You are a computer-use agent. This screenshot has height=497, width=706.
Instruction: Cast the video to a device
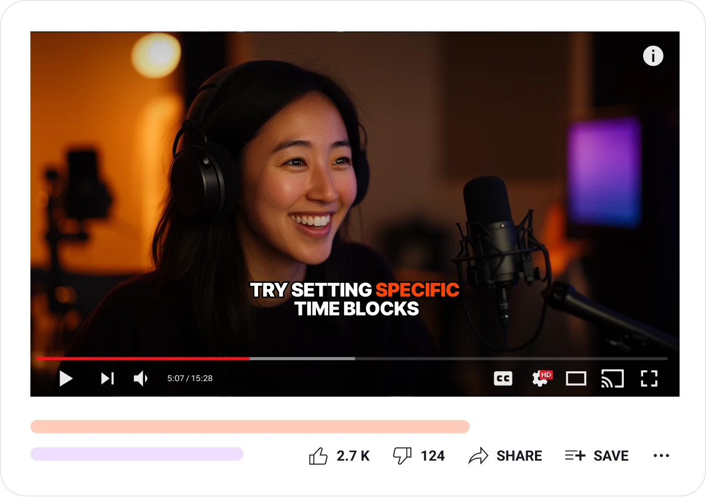tap(612, 378)
